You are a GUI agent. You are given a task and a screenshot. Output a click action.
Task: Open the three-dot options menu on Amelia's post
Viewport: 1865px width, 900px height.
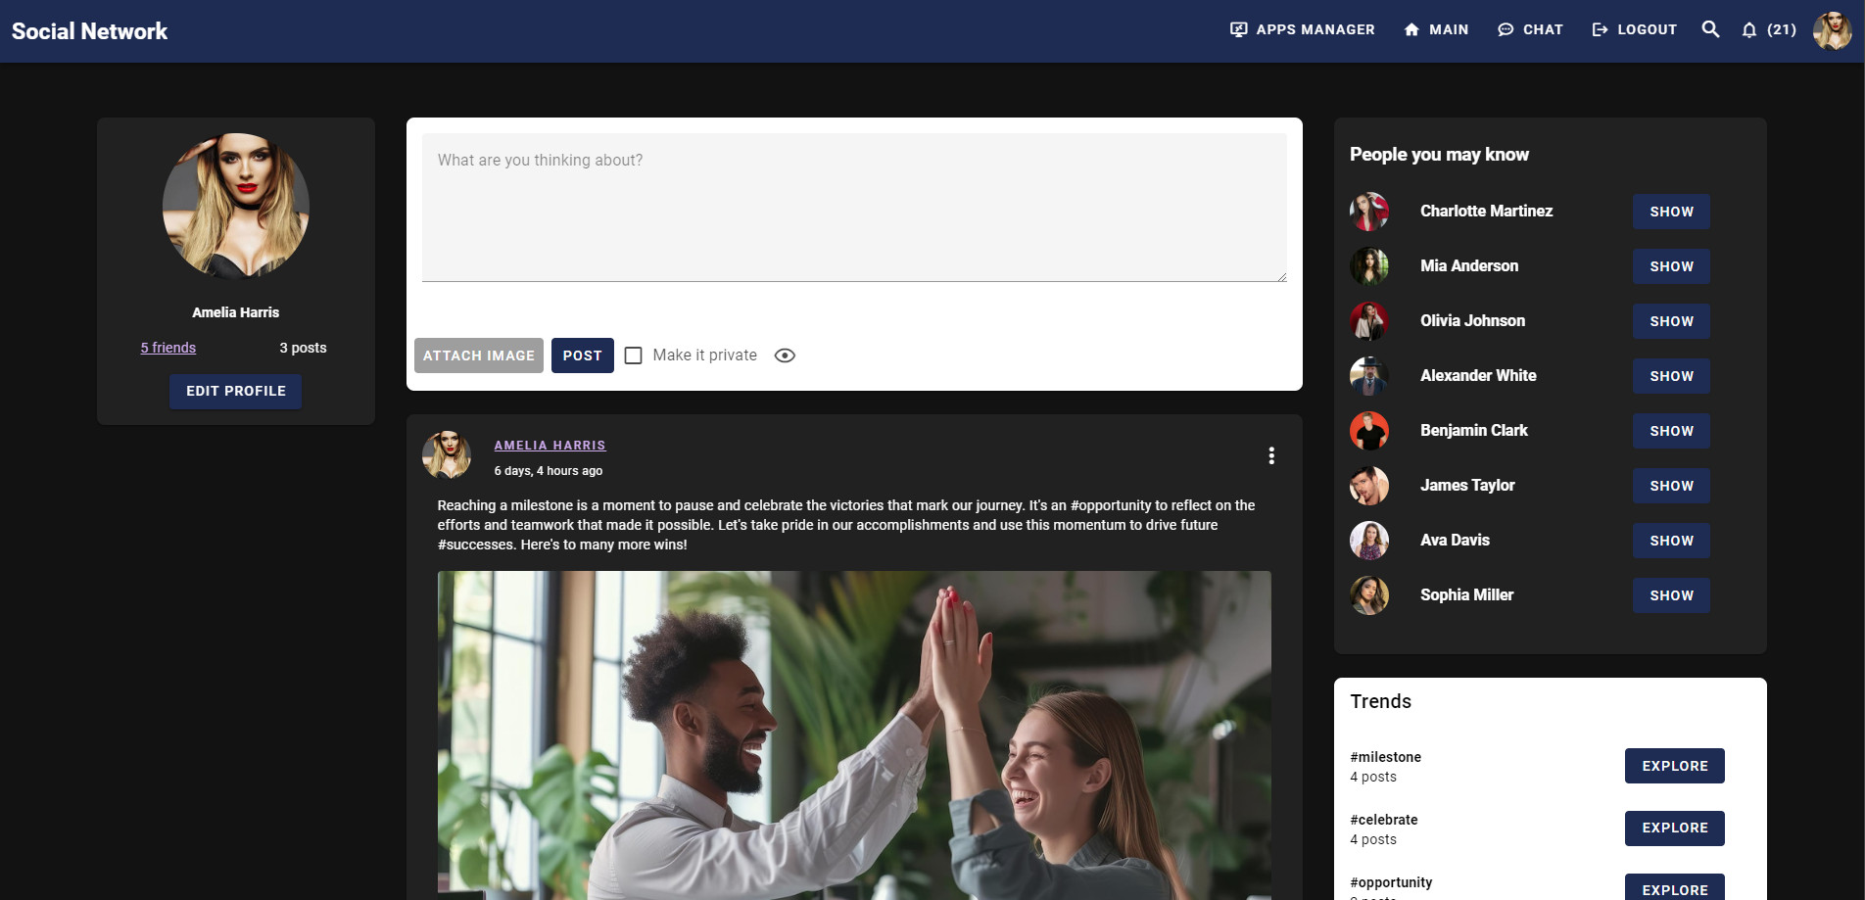1270,455
